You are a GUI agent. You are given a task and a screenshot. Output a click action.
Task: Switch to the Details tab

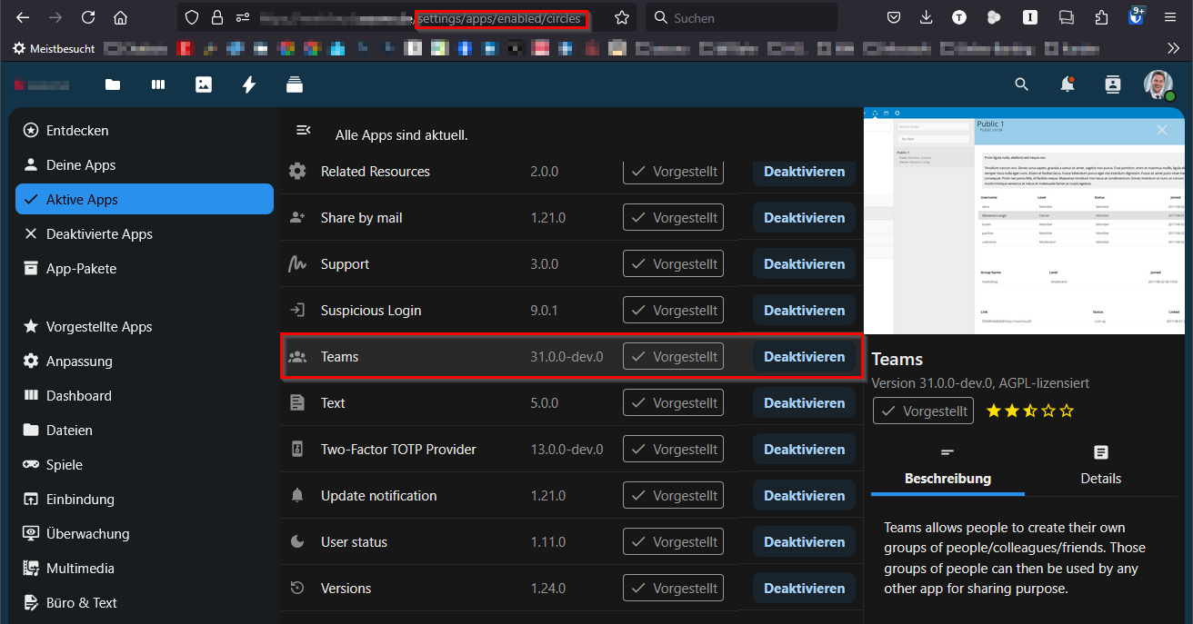(1100, 465)
